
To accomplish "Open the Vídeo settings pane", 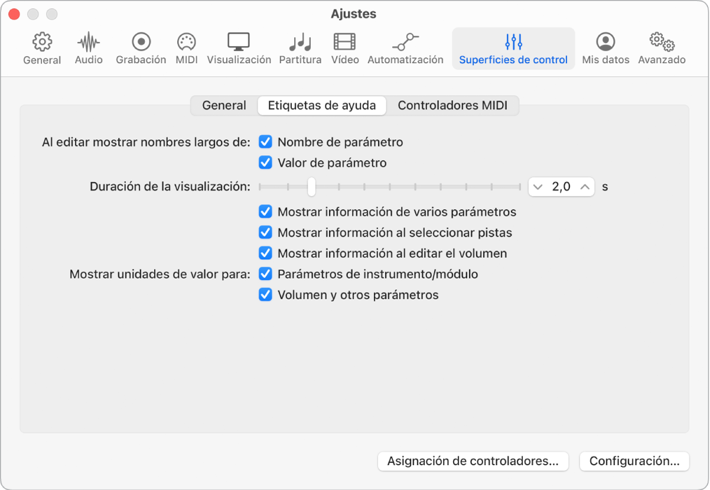I will point(345,48).
